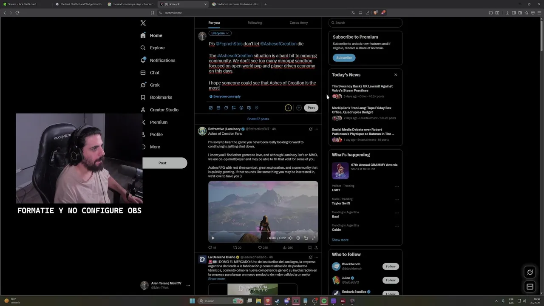Open more options on La Derecha Diario post
The height and width of the screenshot is (306, 544).
click(316, 257)
